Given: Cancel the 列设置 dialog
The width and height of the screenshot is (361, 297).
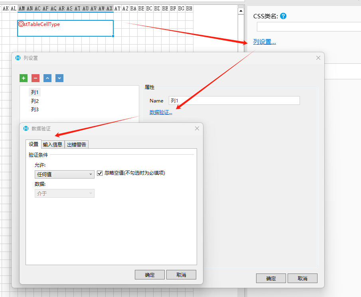Looking at the screenshot, I should tap(302, 278).
